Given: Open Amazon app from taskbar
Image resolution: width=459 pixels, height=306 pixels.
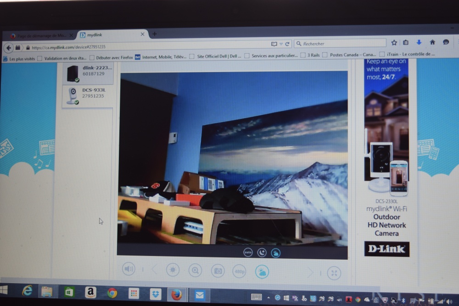Looking at the screenshot, I should (x=91, y=292).
